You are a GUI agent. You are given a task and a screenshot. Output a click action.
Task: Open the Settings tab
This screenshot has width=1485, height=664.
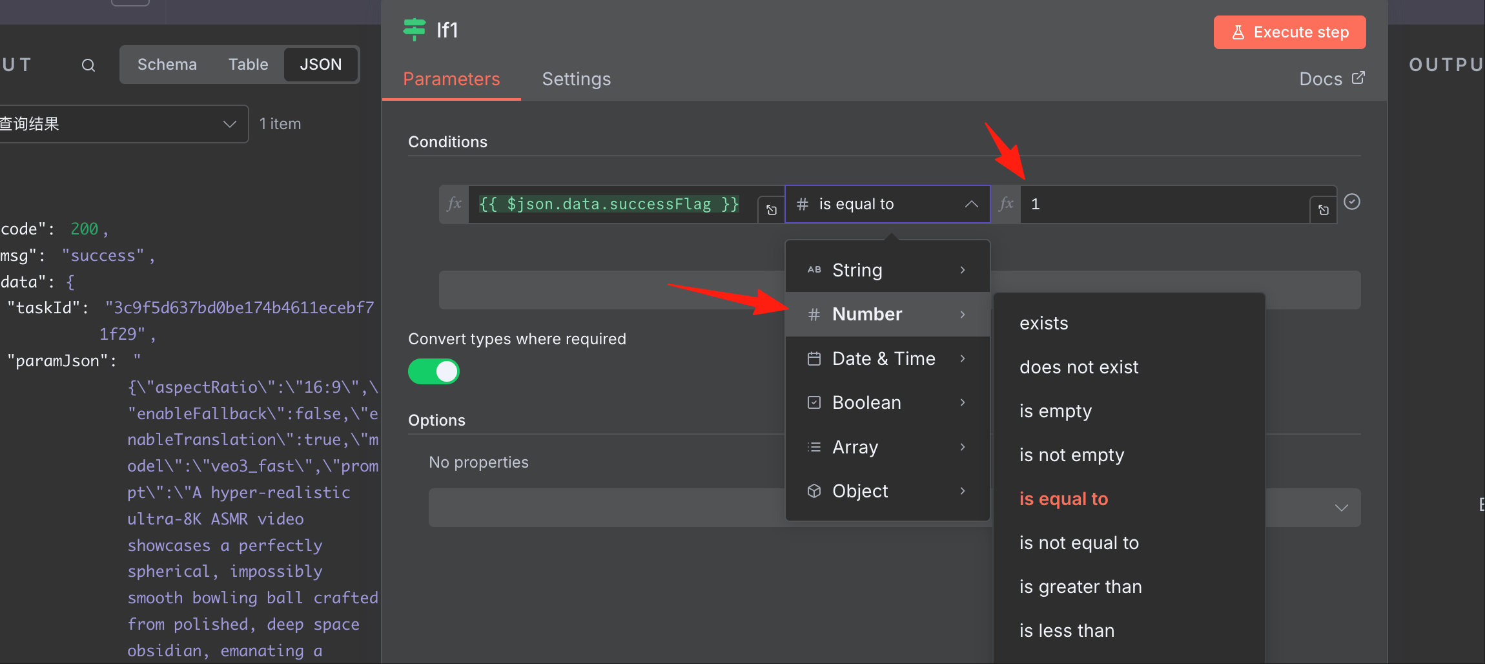coord(576,79)
